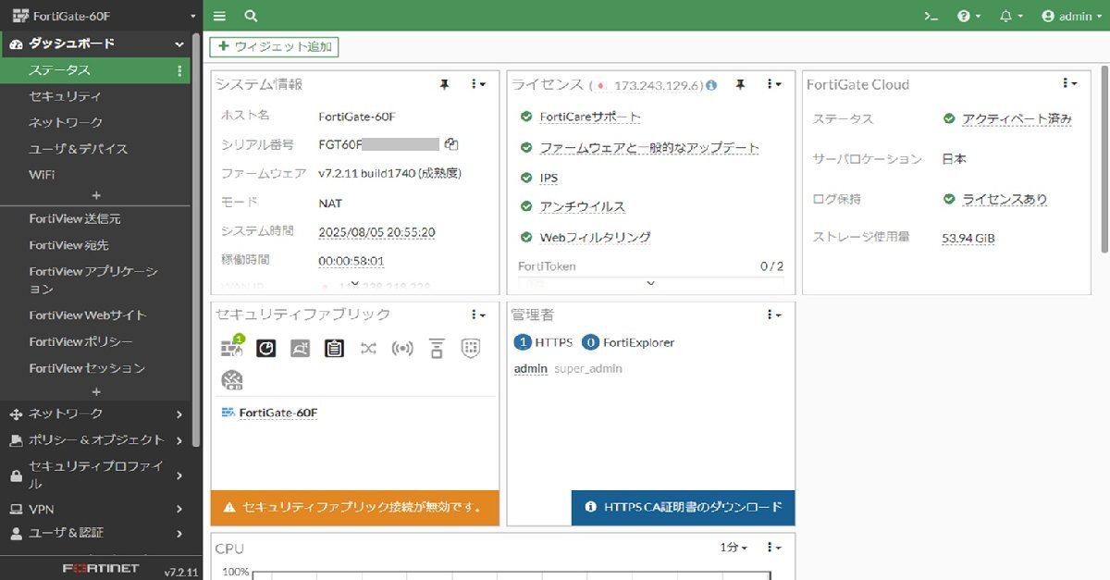Open the notifications bell menu
This screenshot has width=1110, height=580.
tap(1011, 16)
